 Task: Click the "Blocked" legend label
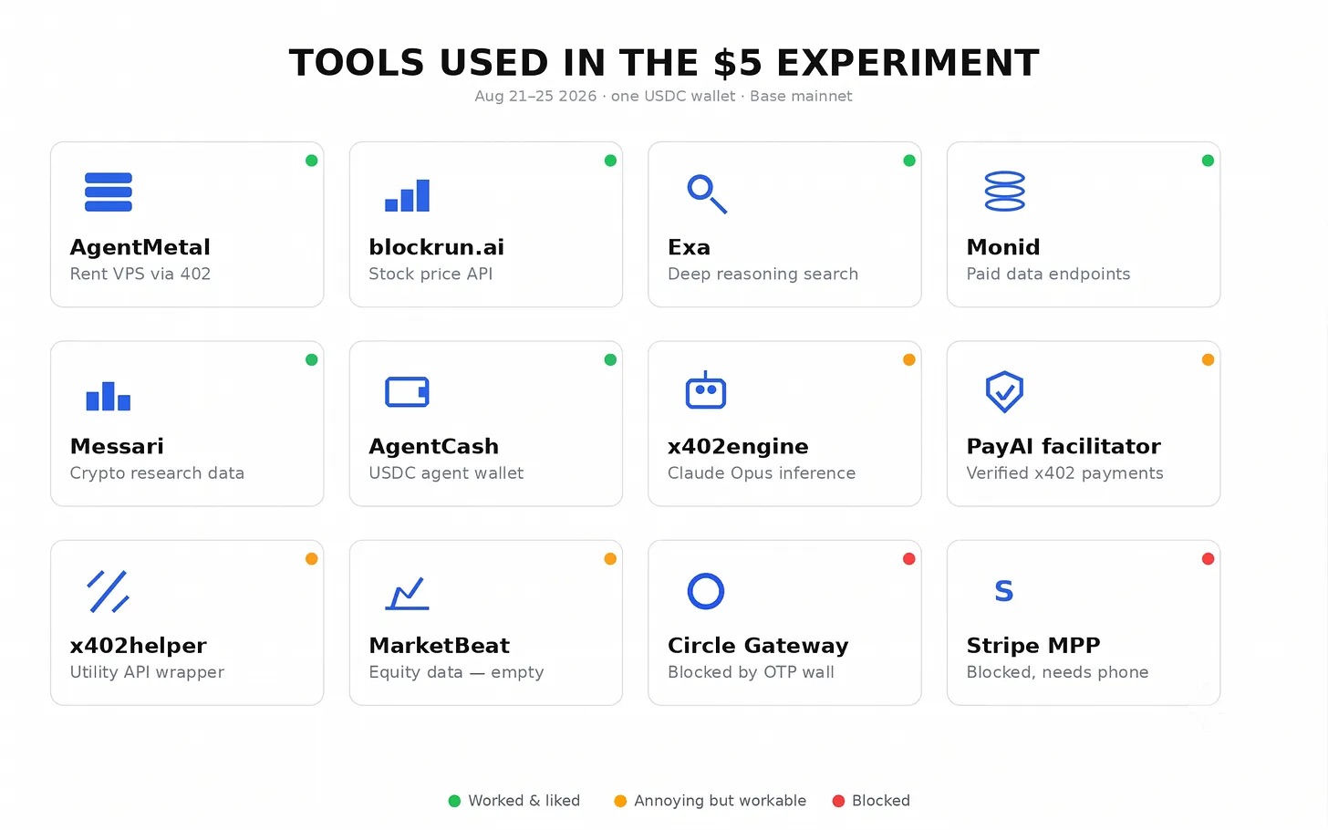coord(881,801)
